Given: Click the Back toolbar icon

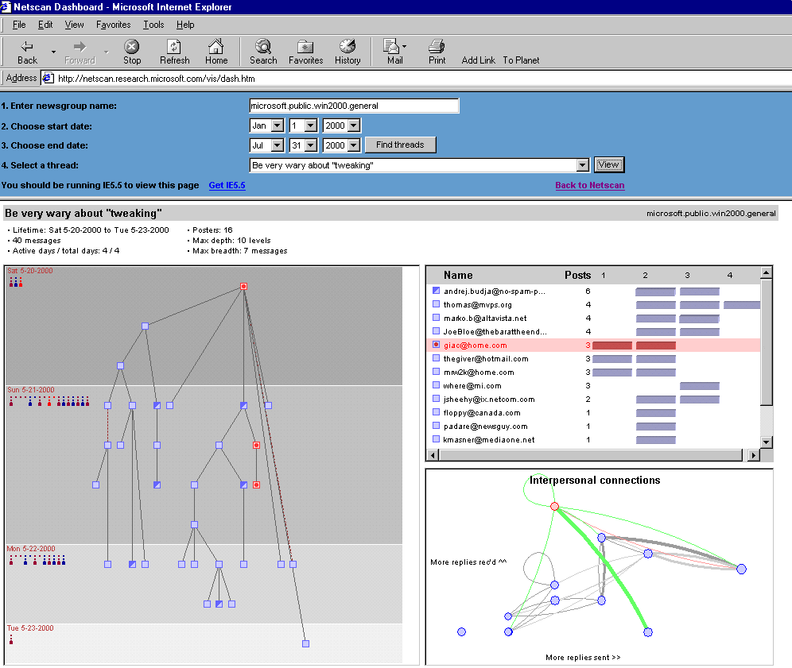Looking at the screenshot, I should (x=27, y=48).
